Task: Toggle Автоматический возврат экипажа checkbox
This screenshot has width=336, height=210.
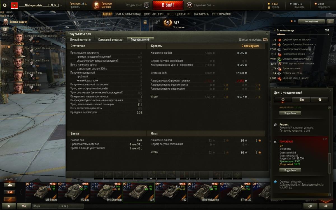Action: tap(16, 31)
